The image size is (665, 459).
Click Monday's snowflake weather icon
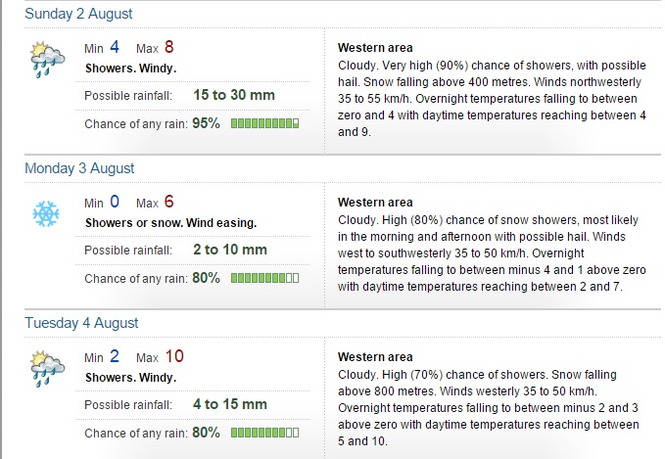pyautogui.click(x=46, y=213)
